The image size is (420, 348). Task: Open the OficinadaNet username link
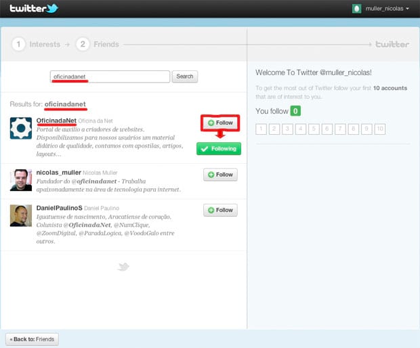point(56,121)
